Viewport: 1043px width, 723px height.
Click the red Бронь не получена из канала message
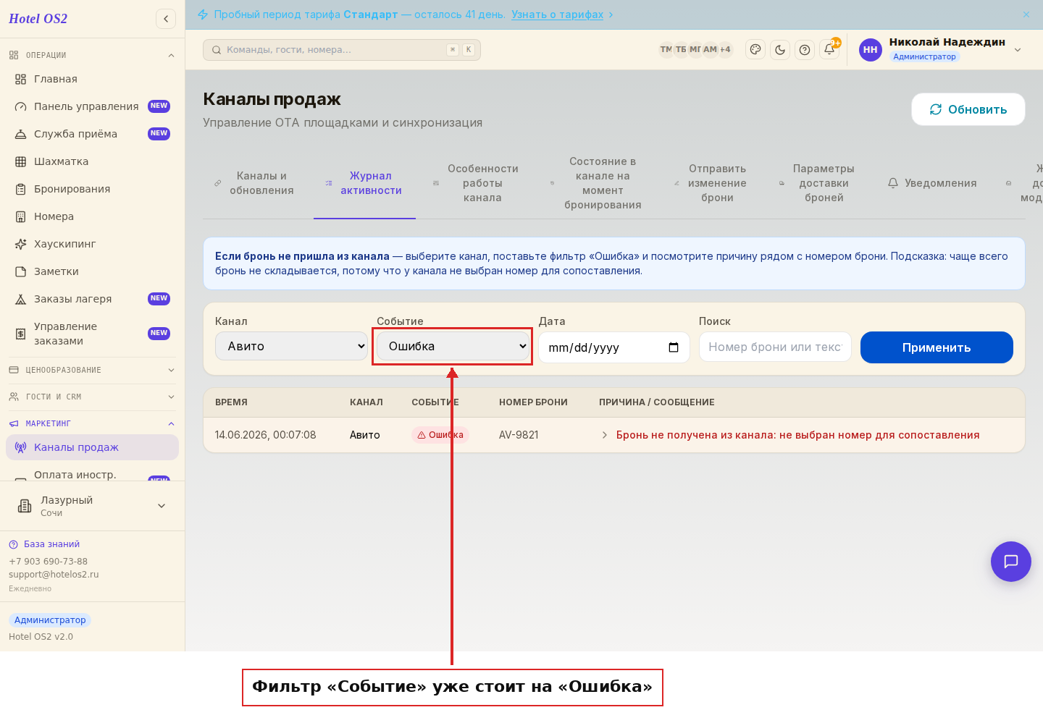click(797, 435)
